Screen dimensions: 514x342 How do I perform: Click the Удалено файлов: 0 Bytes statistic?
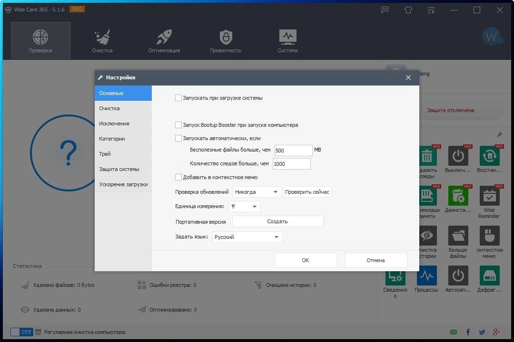[x=58, y=285]
